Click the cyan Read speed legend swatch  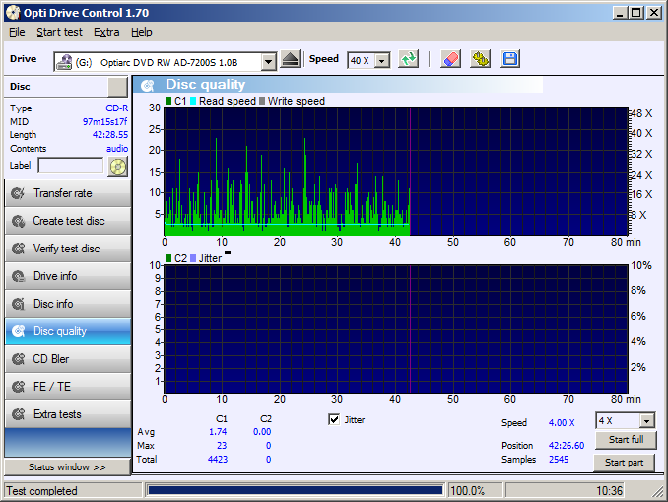click(x=193, y=101)
